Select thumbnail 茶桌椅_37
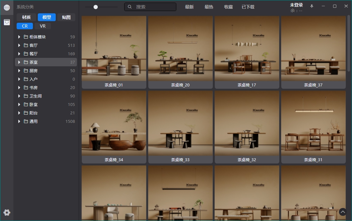This screenshot has height=221, width=352. point(314,52)
